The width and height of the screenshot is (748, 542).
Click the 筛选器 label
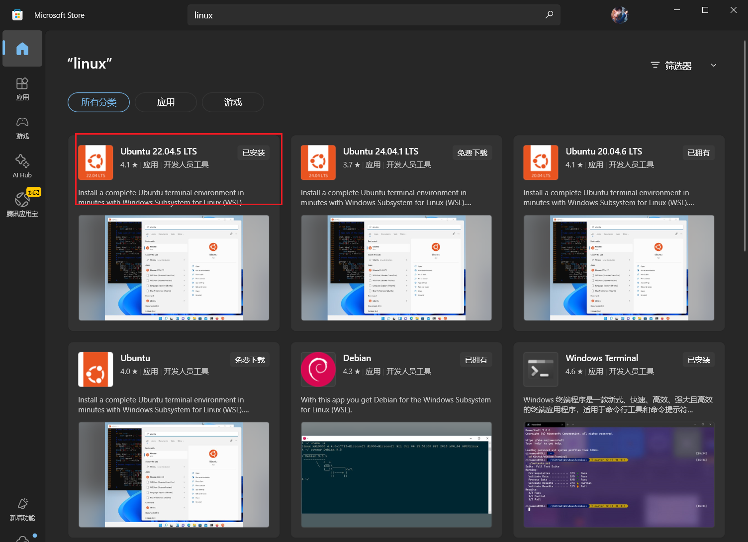tap(678, 66)
